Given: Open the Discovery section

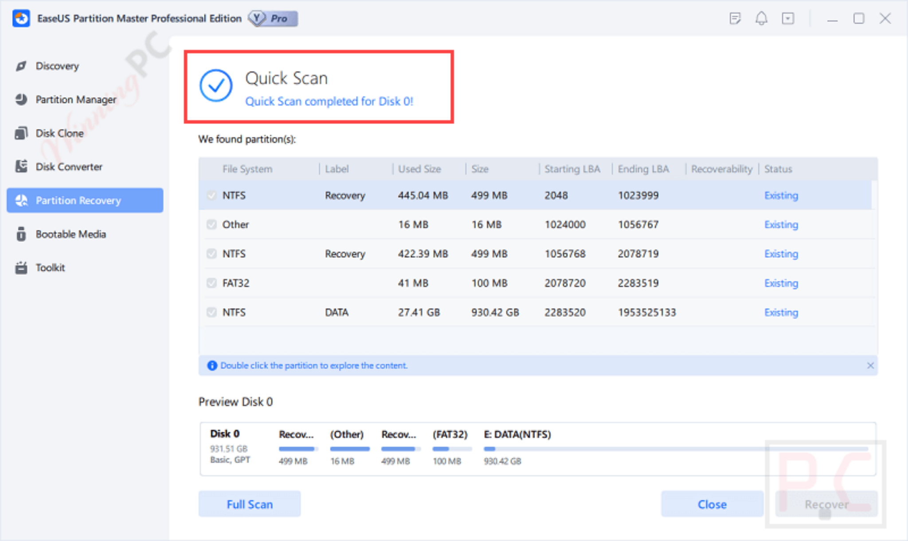Looking at the screenshot, I should tap(57, 66).
